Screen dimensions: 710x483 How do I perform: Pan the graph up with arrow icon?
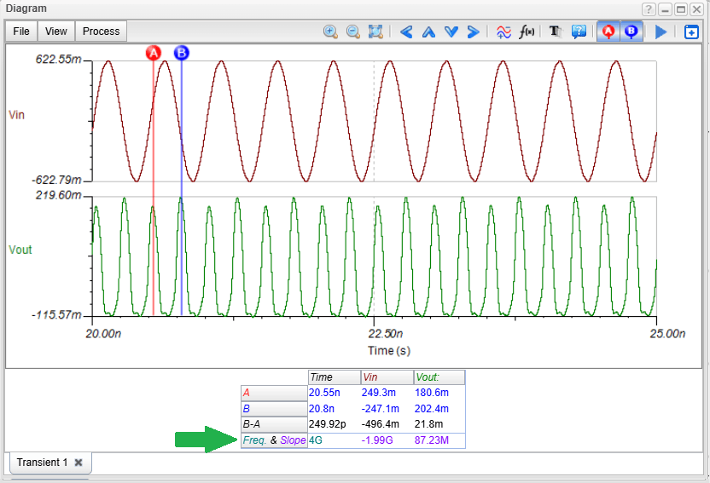click(428, 32)
